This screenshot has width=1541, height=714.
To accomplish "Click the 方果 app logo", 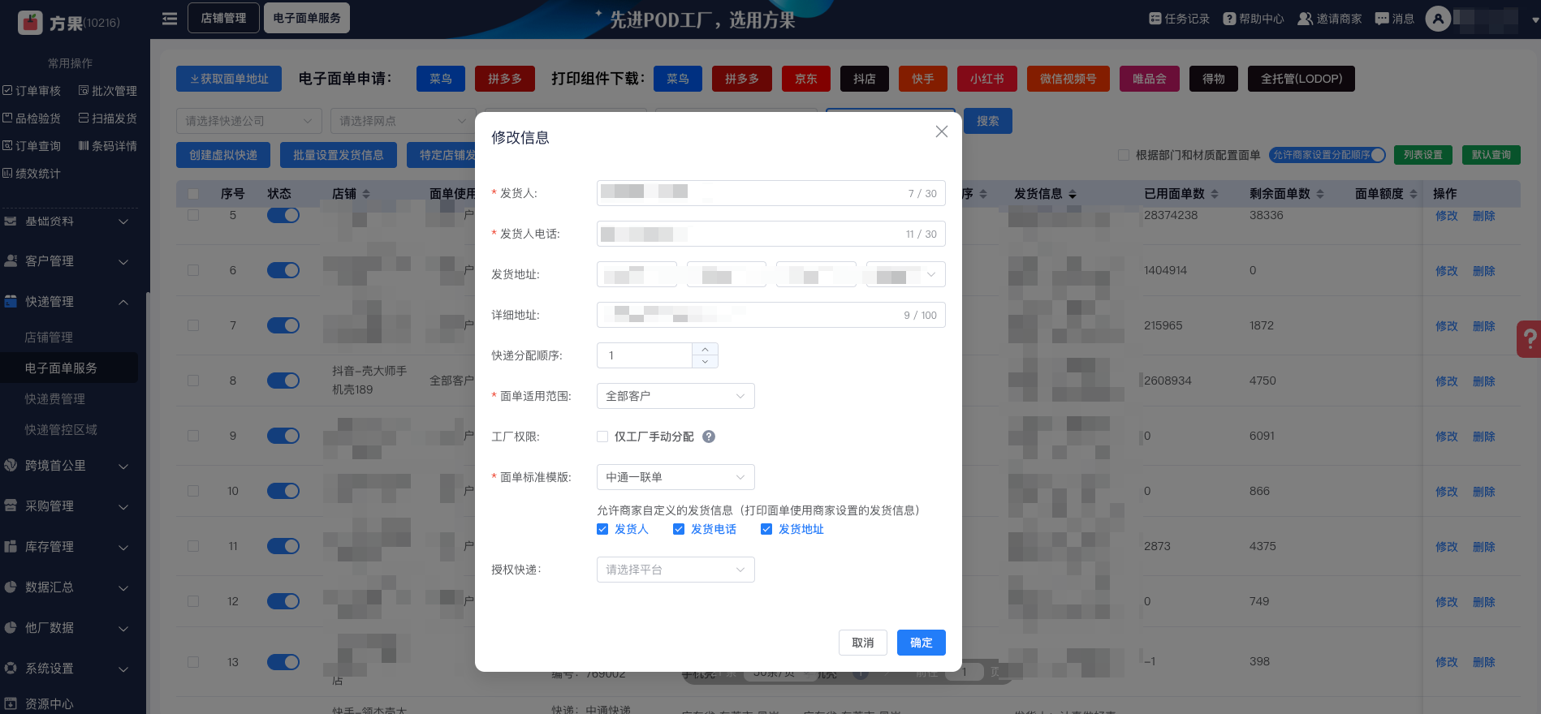I will pos(30,22).
